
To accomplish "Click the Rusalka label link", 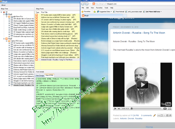I will 139,119.
